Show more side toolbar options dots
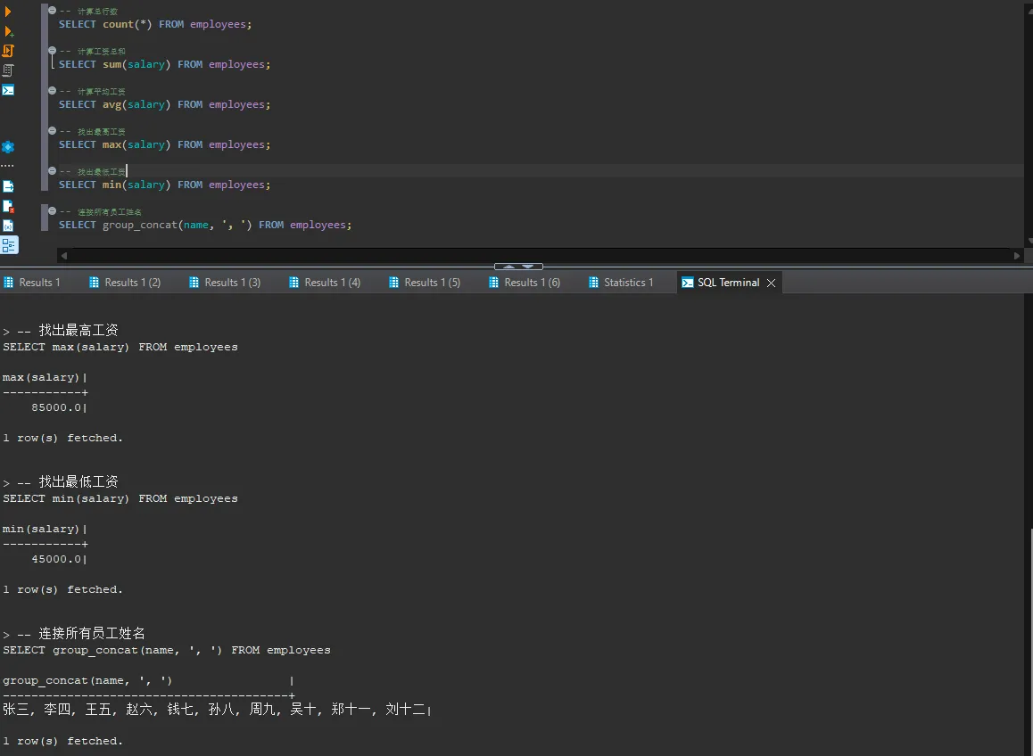The width and height of the screenshot is (1033, 756). [7, 166]
